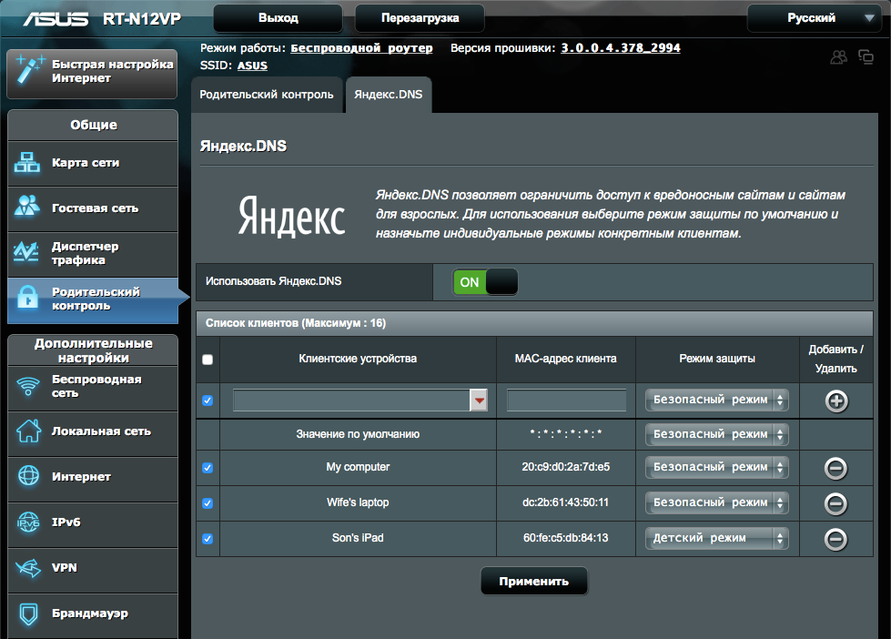Remove Wife's laptop with minus button

click(835, 503)
